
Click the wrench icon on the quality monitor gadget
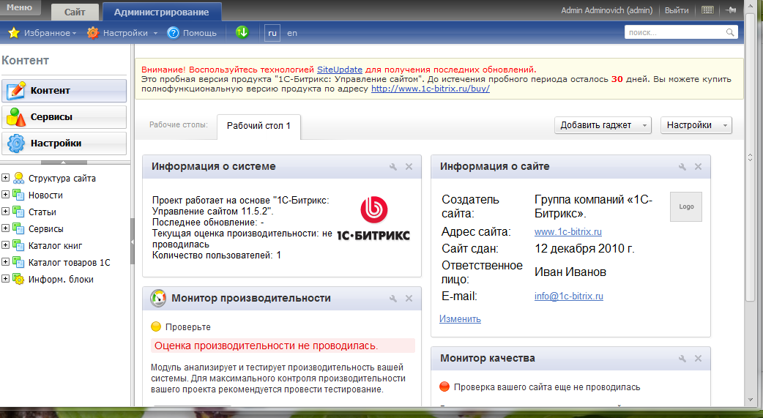(682, 359)
